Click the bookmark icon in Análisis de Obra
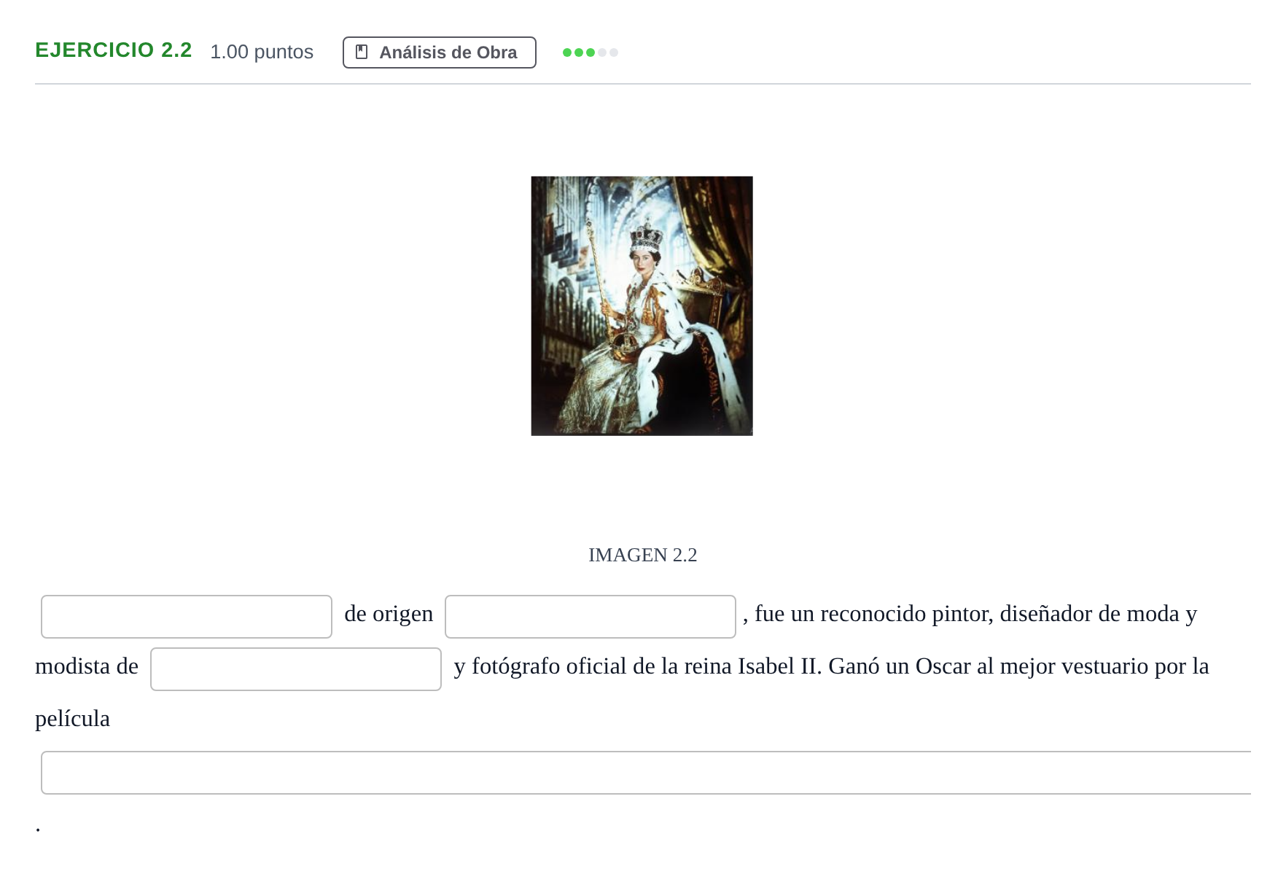 (x=361, y=52)
